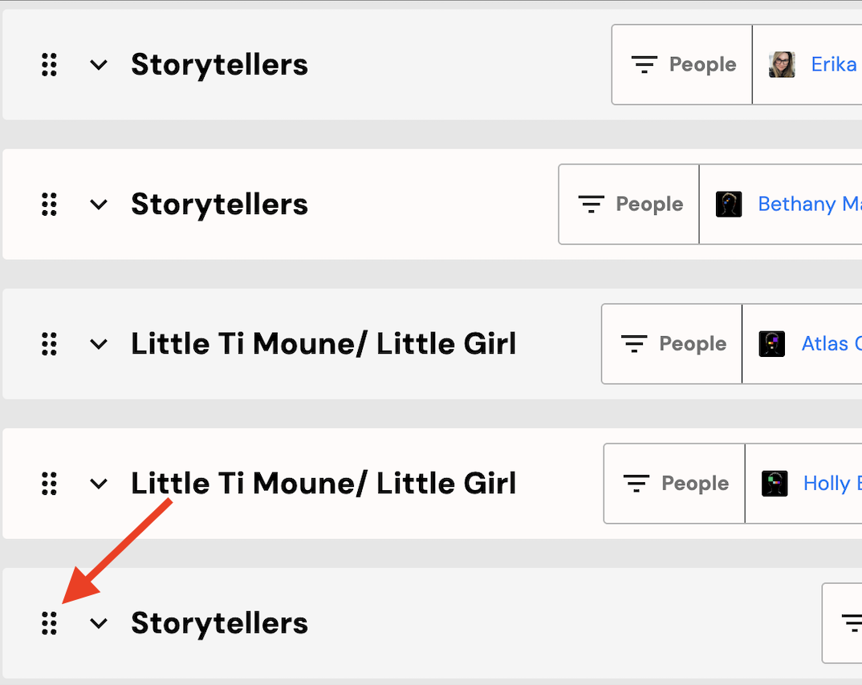Click the filter icon next to Erika

(x=644, y=64)
